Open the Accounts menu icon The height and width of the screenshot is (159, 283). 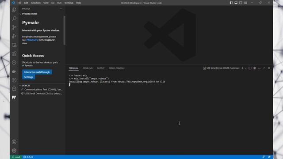coord(14,142)
